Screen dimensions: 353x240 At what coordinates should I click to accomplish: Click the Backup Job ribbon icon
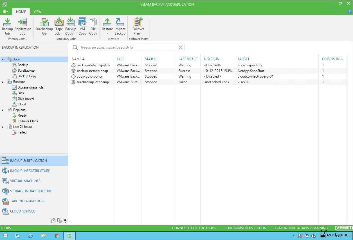(x=7, y=26)
